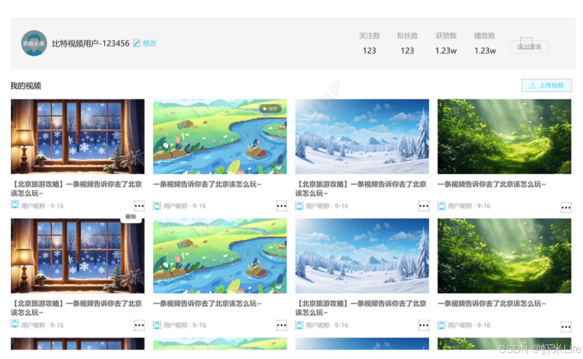583x359 pixels.
Task: Click the 我的视频 section heading
Action: (26, 86)
